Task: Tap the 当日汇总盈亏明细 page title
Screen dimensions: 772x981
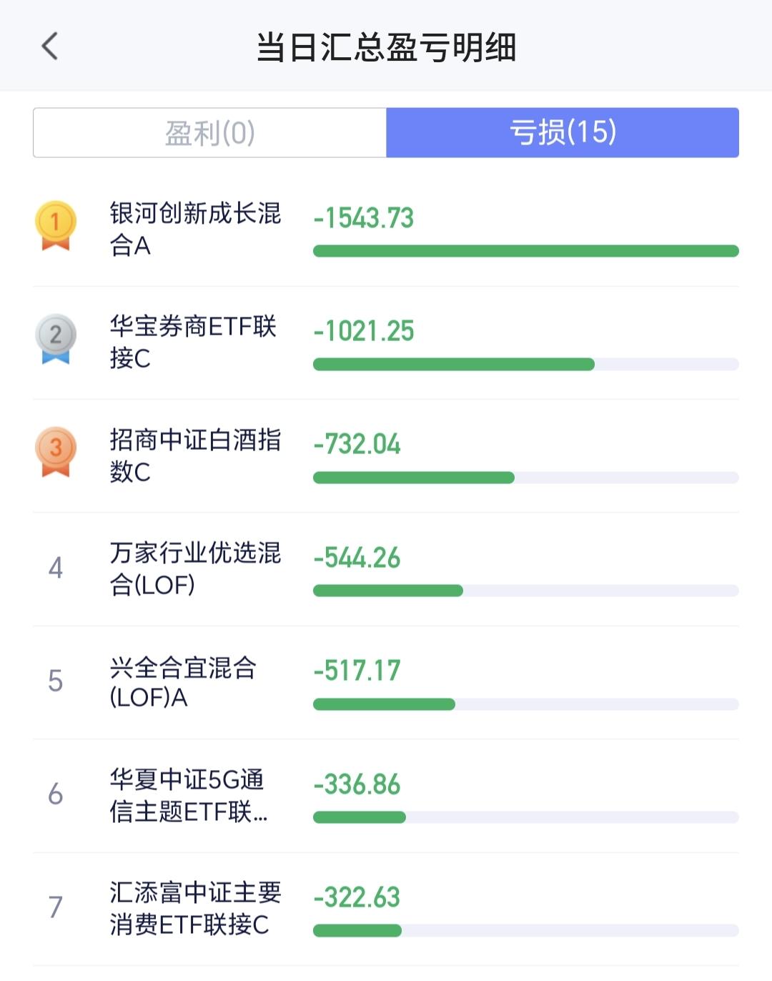Action: click(386, 47)
